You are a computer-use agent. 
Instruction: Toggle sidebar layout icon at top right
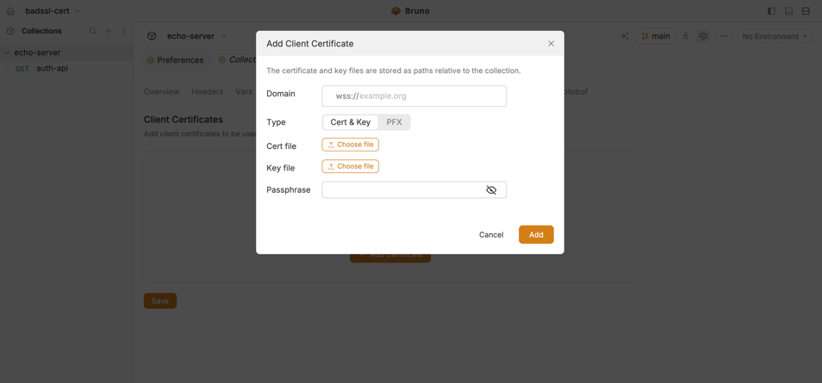(771, 11)
